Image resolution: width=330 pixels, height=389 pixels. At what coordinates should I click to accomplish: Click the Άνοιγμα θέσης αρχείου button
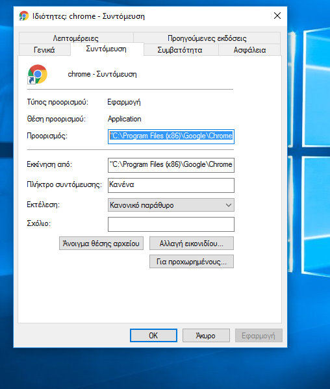[101, 244]
